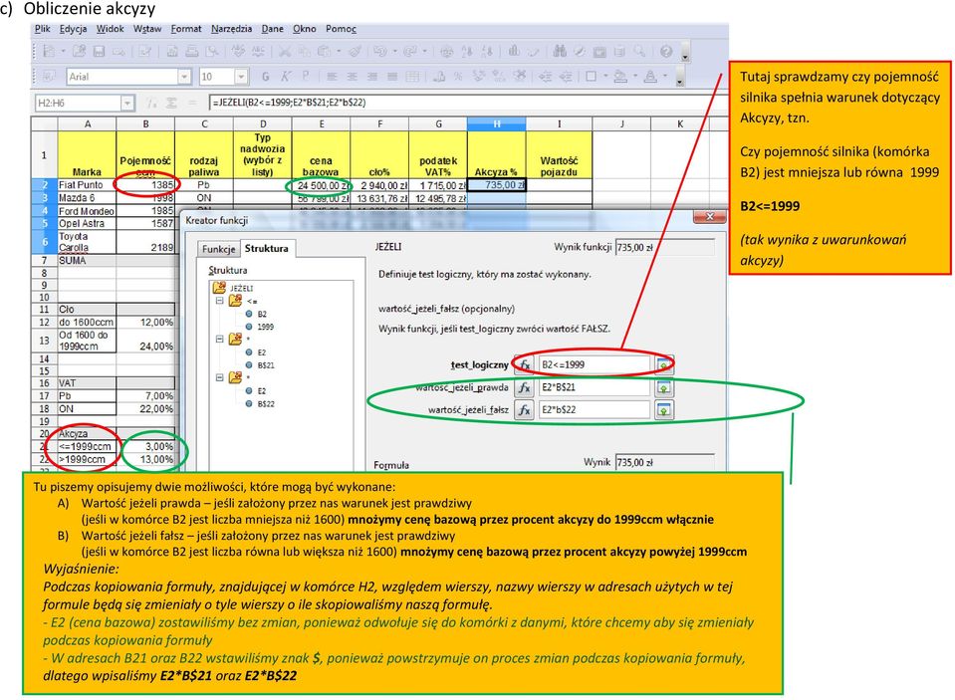Open the Dane menu
The image size is (955, 700).
[272, 29]
